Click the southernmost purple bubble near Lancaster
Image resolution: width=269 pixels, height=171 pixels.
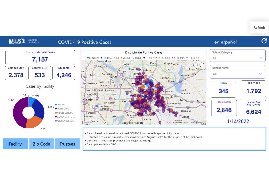160,123
